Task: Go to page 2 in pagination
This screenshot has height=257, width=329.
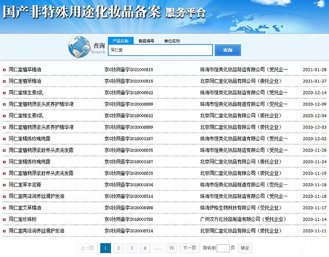Action: click(118, 248)
